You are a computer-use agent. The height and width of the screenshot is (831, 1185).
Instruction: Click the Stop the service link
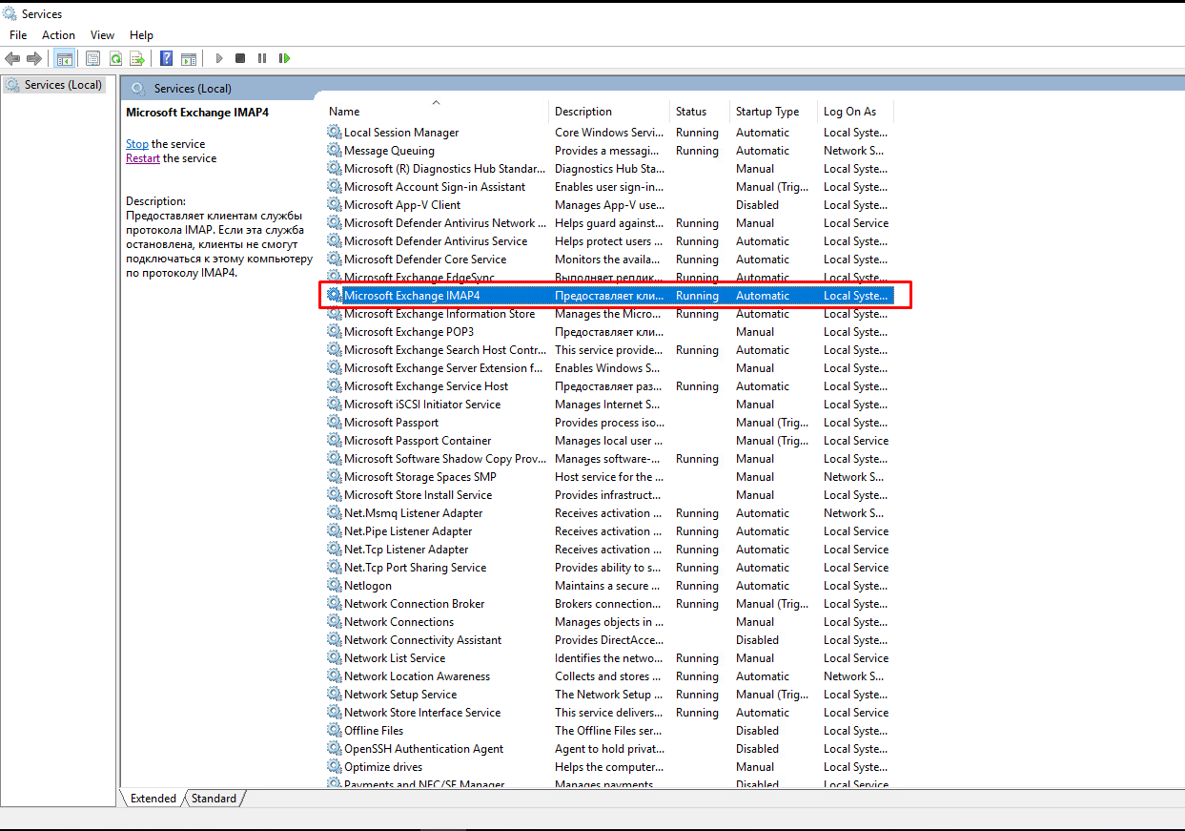(x=137, y=144)
